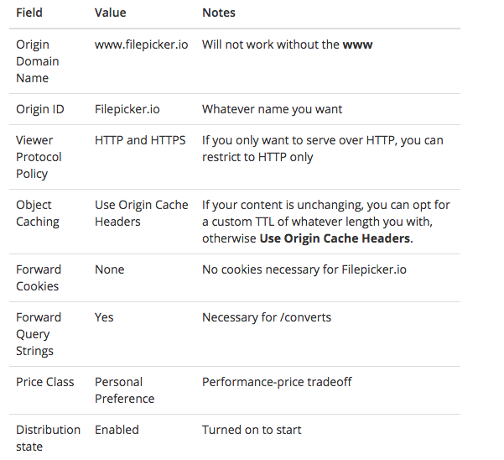Click the Object Caching field label
This screenshot has width=504, height=460.
click(x=38, y=213)
